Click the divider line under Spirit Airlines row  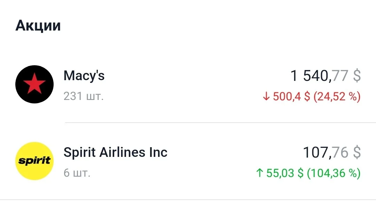tap(188, 200)
